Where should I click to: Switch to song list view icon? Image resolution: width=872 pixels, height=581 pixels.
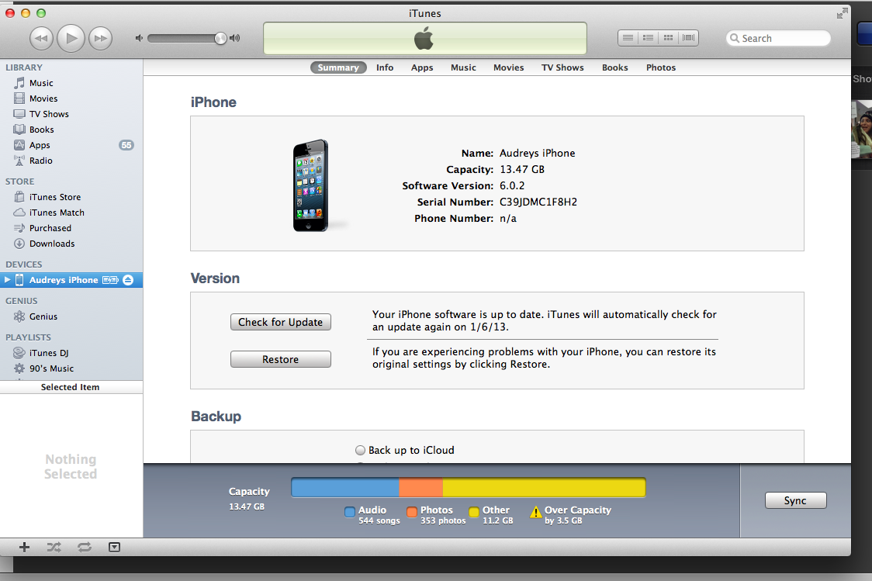click(x=628, y=38)
